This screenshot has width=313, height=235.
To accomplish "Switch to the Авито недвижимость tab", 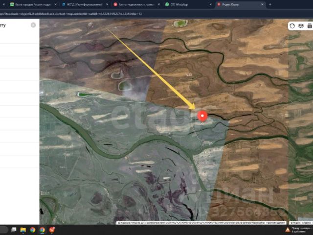I will coord(136,4).
